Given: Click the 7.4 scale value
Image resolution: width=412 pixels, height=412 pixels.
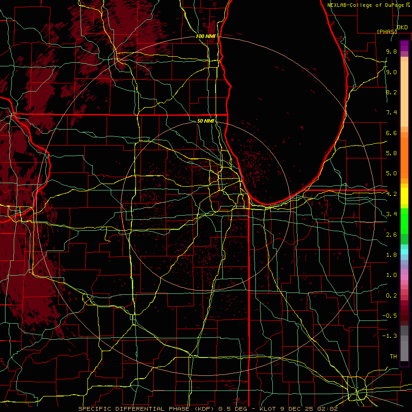Looking at the screenshot, I should click(391, 113).
